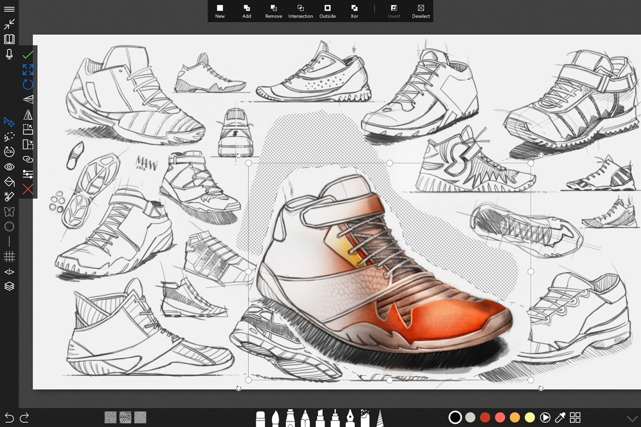Screen dimensions: 641x427
Task: Open the Symmetry butterfly tool
Action: coord(9,212)
